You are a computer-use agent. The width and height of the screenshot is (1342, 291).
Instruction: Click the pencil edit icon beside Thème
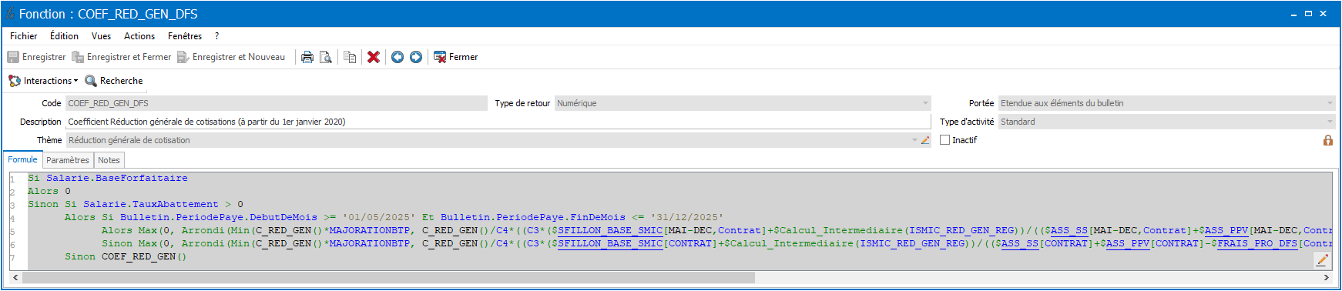925,140
